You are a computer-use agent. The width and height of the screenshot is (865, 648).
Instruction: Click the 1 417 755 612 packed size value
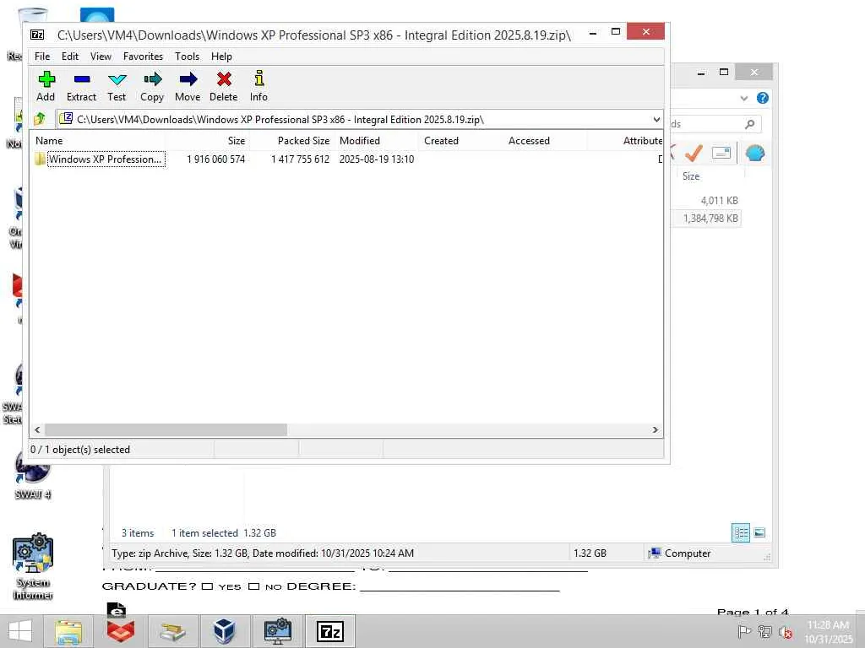[300, 159]
